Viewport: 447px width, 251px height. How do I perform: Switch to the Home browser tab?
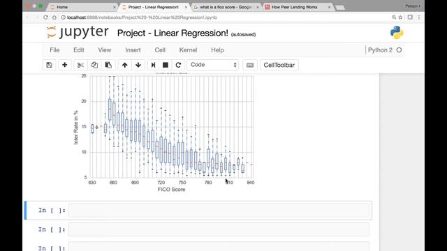pyautogui.click(x=82, y=7)
